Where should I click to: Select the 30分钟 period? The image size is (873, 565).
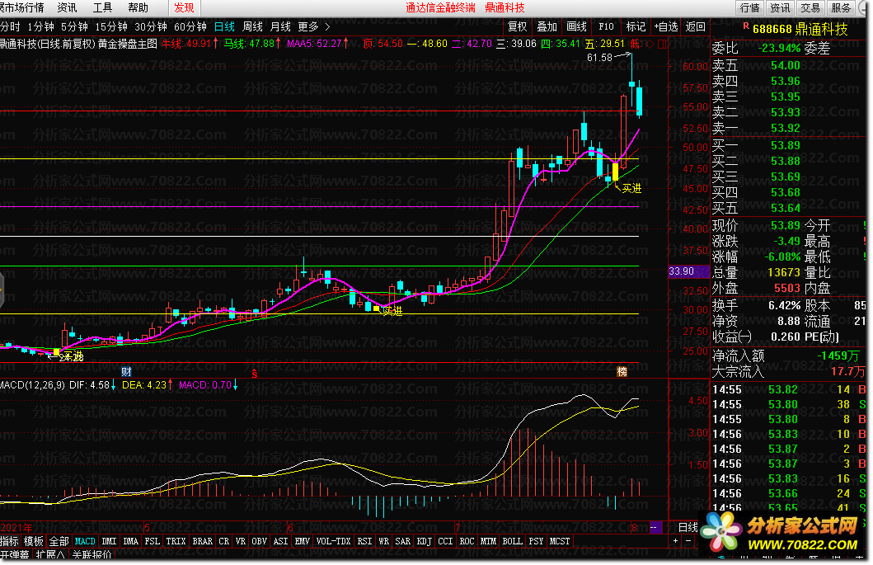point(151,26)
